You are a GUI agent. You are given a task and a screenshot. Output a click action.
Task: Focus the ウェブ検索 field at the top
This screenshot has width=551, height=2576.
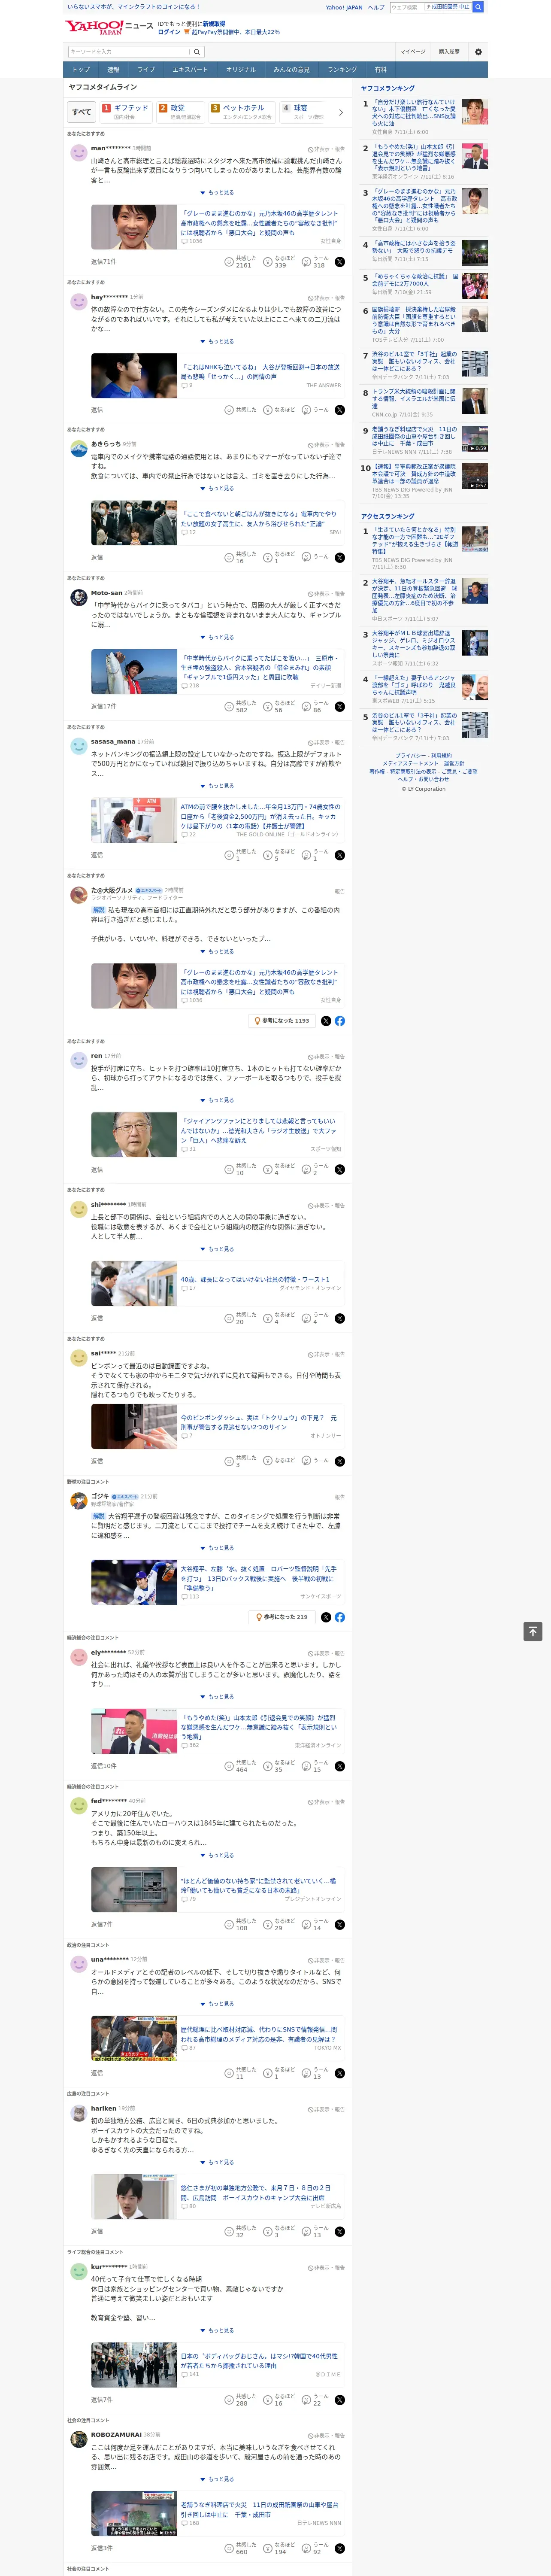[405, 7]
